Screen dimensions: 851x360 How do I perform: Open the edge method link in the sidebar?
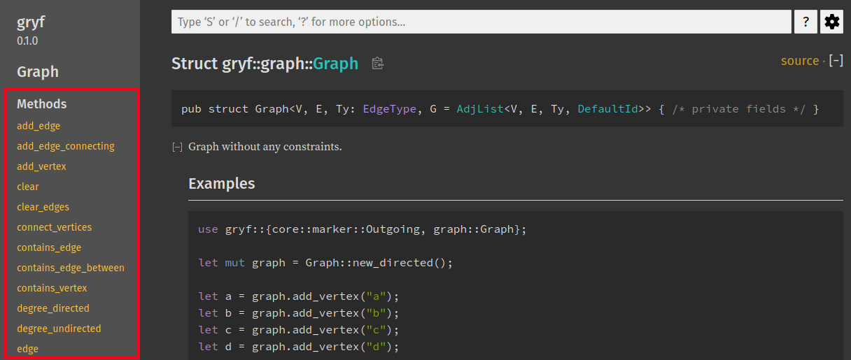pyautogui.click(x=27, y=349)
